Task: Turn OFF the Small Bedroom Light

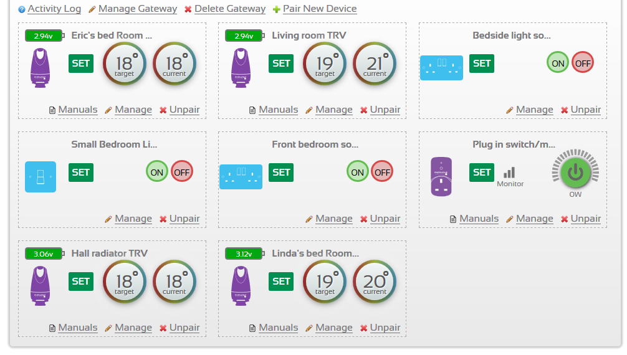Action: coord(182,172)
